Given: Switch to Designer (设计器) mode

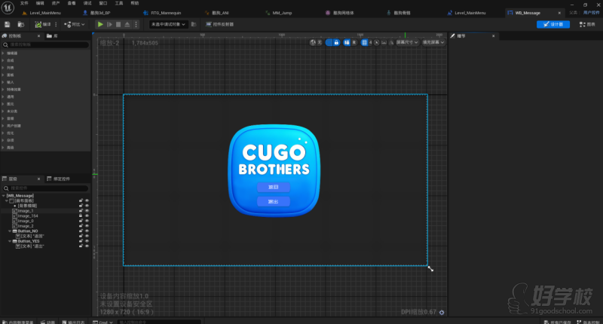Looking at the screenshot, I should [x=552, y=24].
